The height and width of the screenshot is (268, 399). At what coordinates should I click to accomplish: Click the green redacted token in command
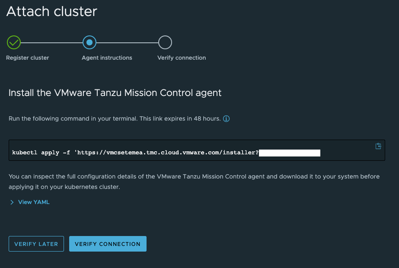290,153
